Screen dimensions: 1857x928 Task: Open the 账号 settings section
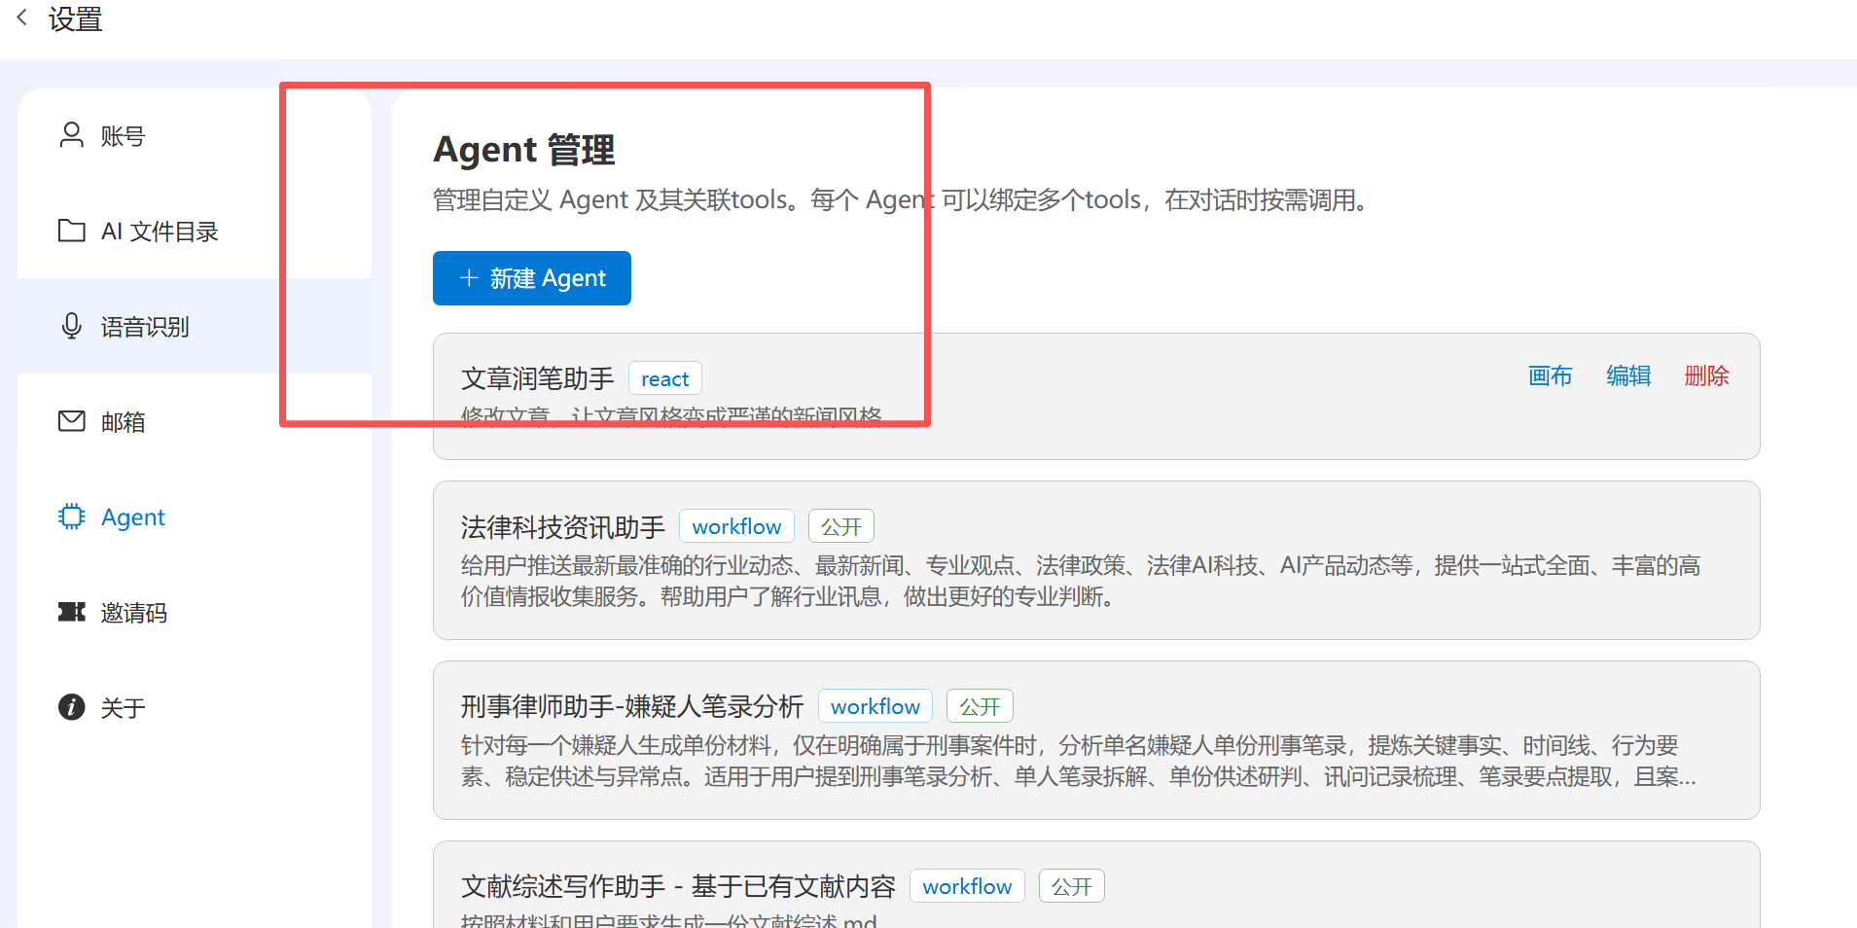point(123,136)
